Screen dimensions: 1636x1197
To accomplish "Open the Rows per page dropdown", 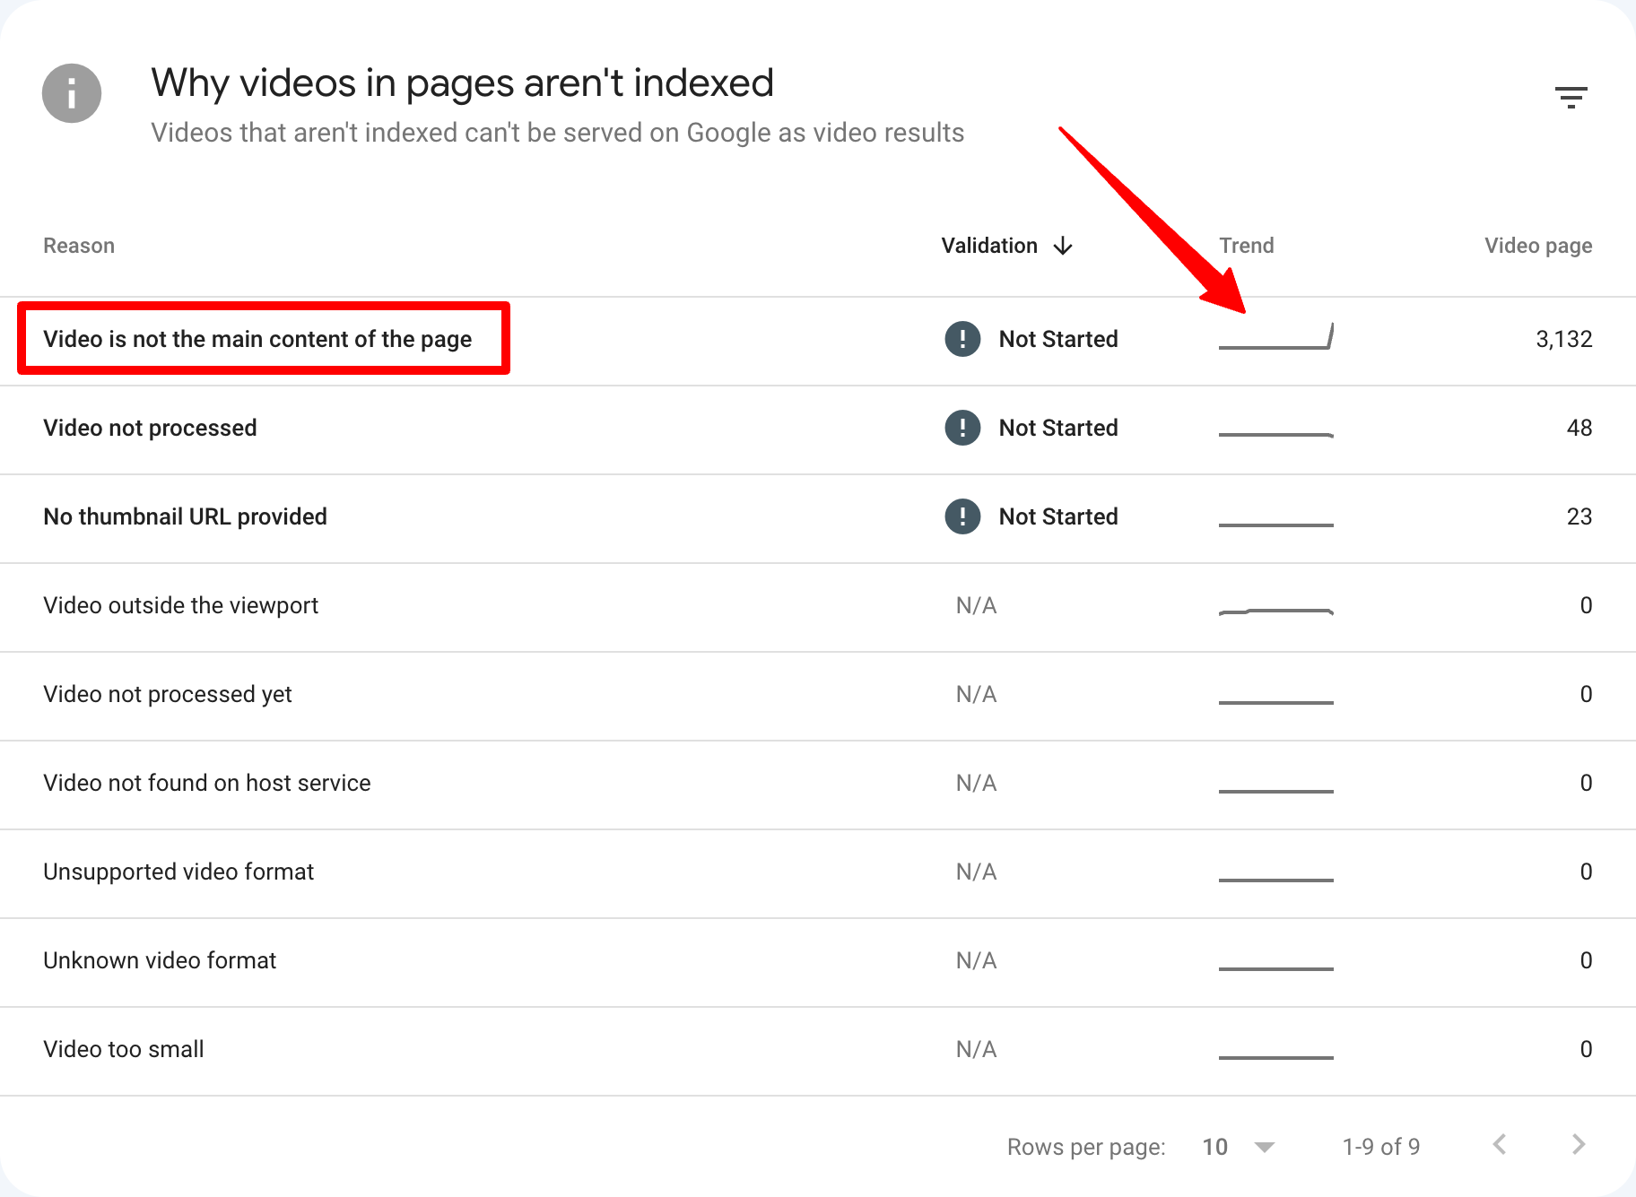I will pyautogui.click(x=1238, y=1147).
